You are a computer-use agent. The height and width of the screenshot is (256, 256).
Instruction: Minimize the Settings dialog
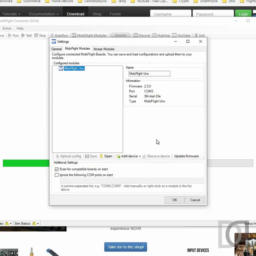click(x=175, y=41)
